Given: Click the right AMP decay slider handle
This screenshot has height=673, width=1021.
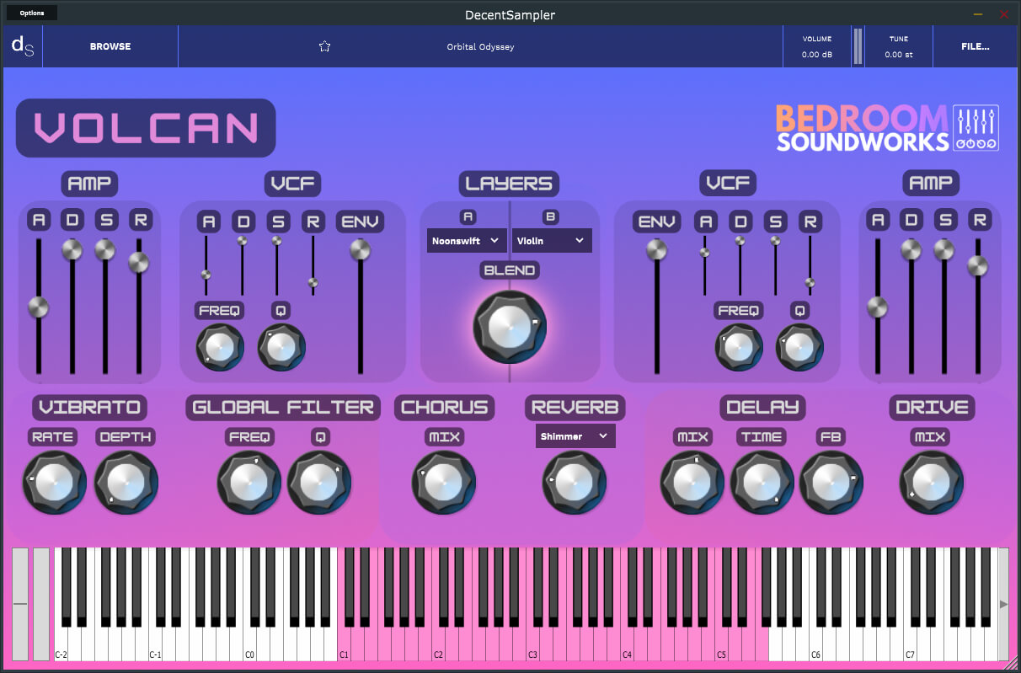Looking at the screenshot, I should pos(911,249).
